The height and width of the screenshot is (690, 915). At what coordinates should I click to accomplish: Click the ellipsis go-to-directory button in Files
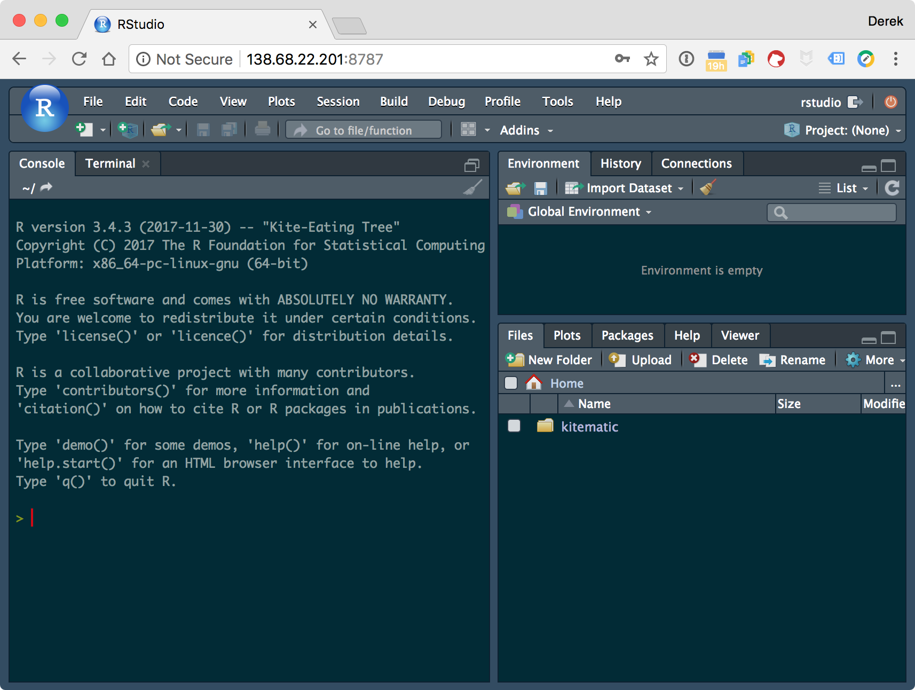coord(895,384)
